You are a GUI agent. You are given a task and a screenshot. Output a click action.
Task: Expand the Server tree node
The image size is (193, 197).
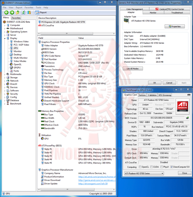click(5, 35)
